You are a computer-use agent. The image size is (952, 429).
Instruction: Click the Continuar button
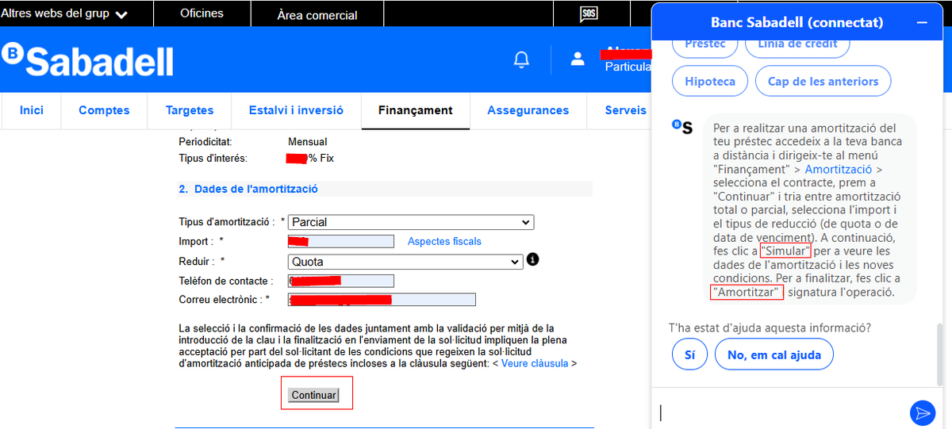[x=314, y=395]
